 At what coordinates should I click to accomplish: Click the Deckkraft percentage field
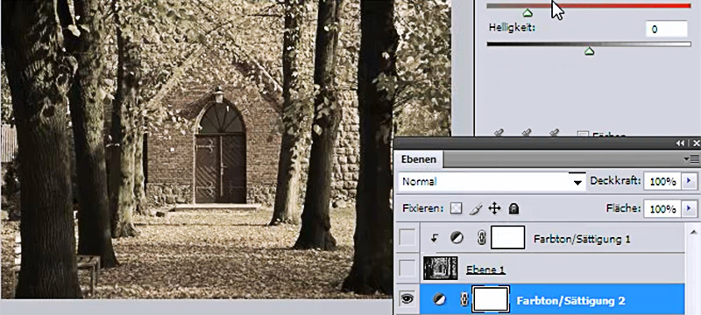click(x=662, y=182)
